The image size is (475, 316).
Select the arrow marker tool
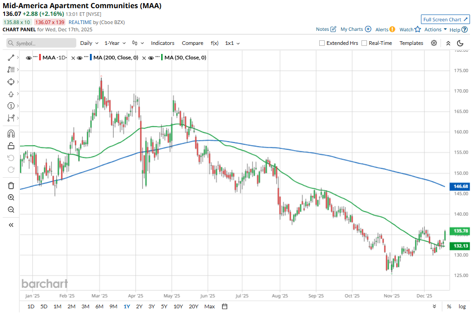[11, 94]
